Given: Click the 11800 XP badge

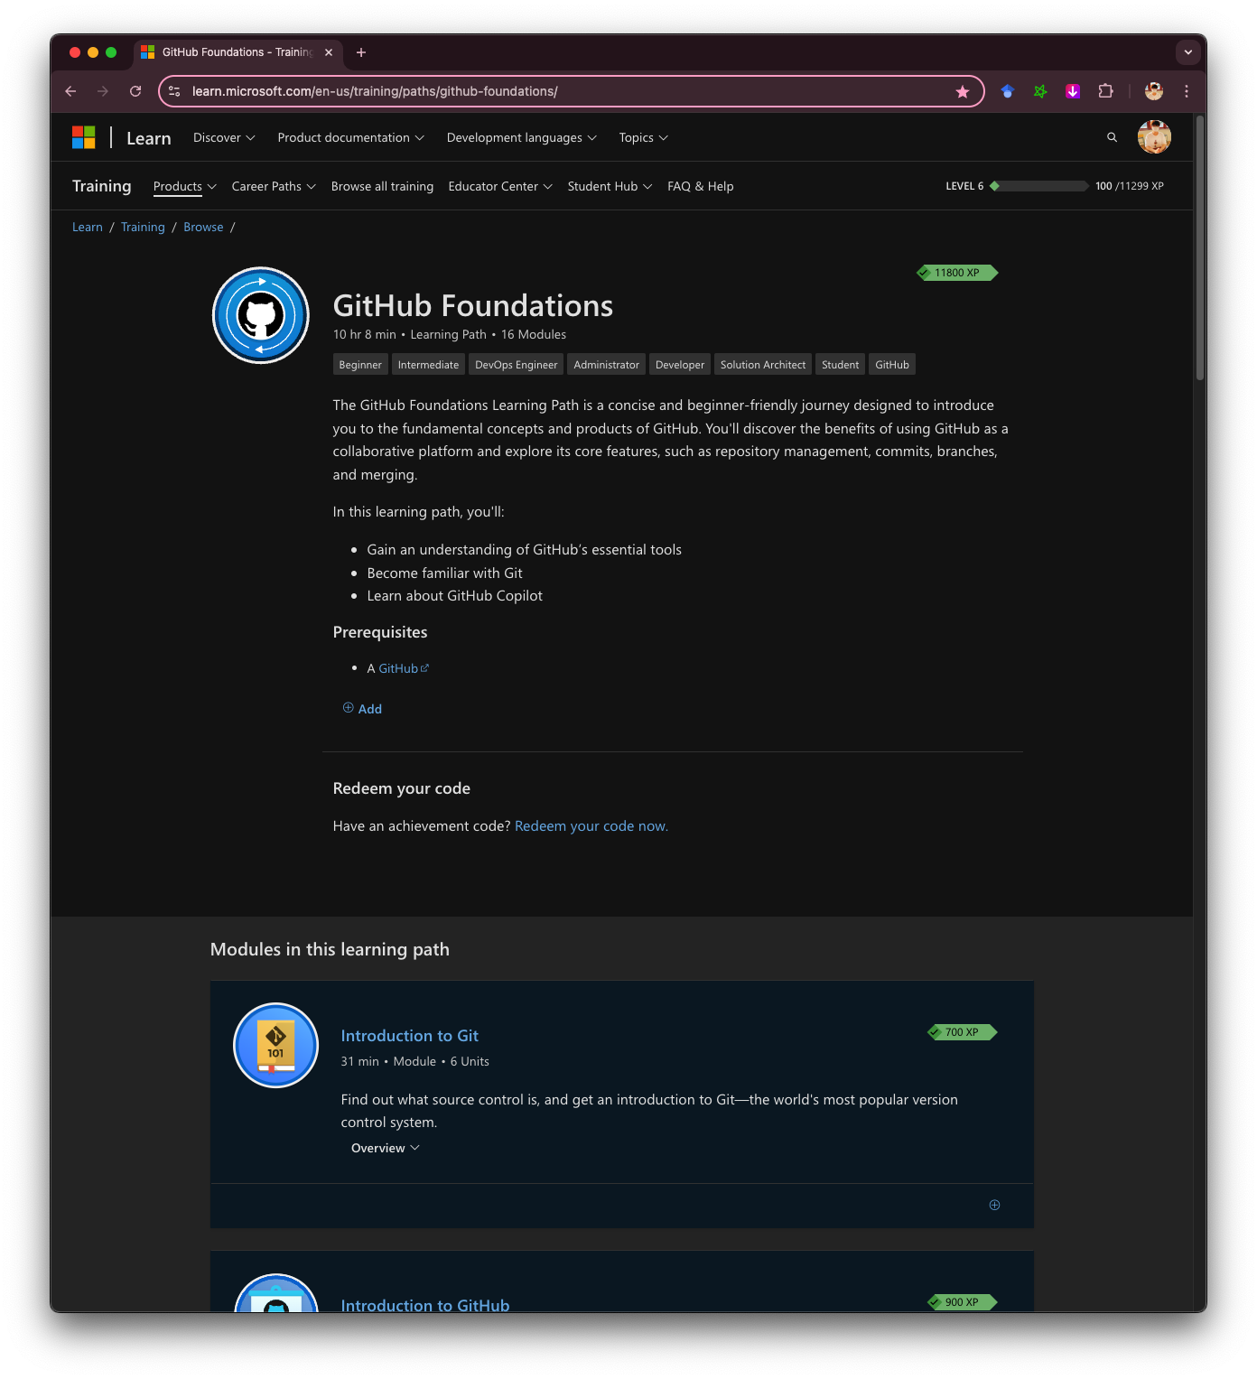Looking at the screenshot, I should [957, 273].
